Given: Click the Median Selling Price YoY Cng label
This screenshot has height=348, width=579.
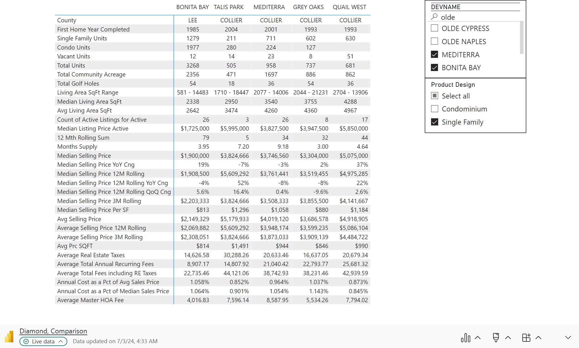Looking at the screenshot, I should (x=96, y=165).
